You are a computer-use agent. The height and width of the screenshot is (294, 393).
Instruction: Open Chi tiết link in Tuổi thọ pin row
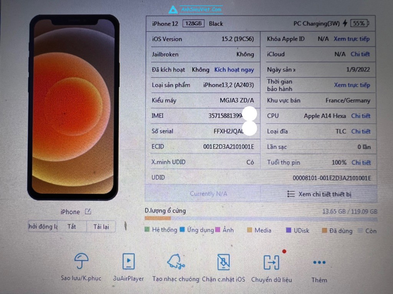pyautogui.click(x=361, y=162)
